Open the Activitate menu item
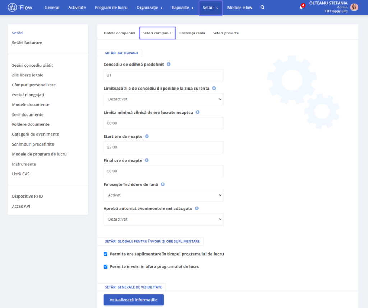368x308 pixels. pyautogui.click(x=77, y=8)
